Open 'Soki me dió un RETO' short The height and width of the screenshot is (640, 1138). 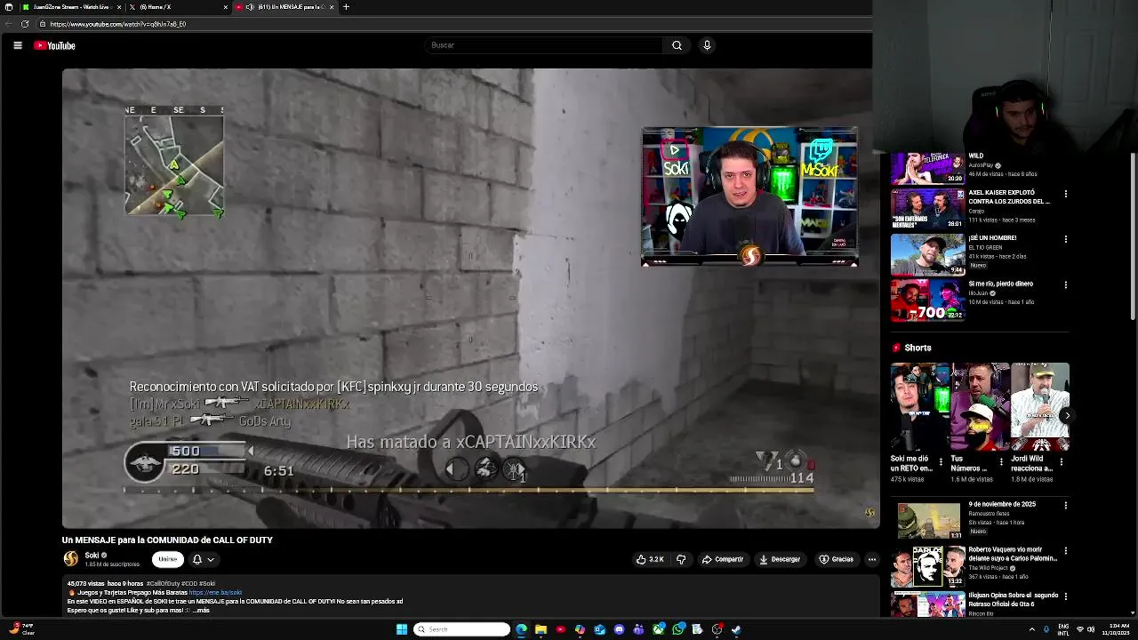(920, 407)
